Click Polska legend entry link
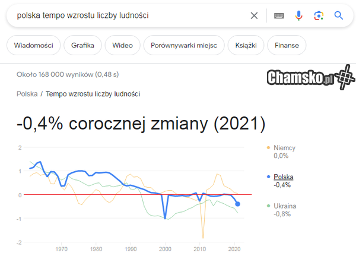The height and width of the screenshot is (259, 356). click(283, 176)
